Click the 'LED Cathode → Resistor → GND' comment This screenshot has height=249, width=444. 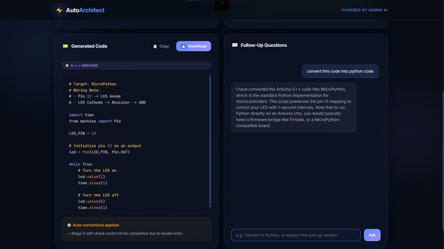[107, 103]
